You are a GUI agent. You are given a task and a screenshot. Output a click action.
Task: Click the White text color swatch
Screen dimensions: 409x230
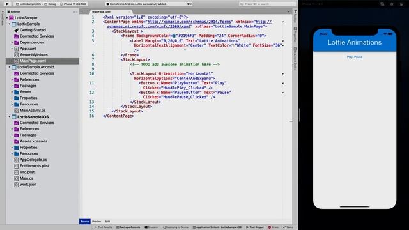point(232,45)
